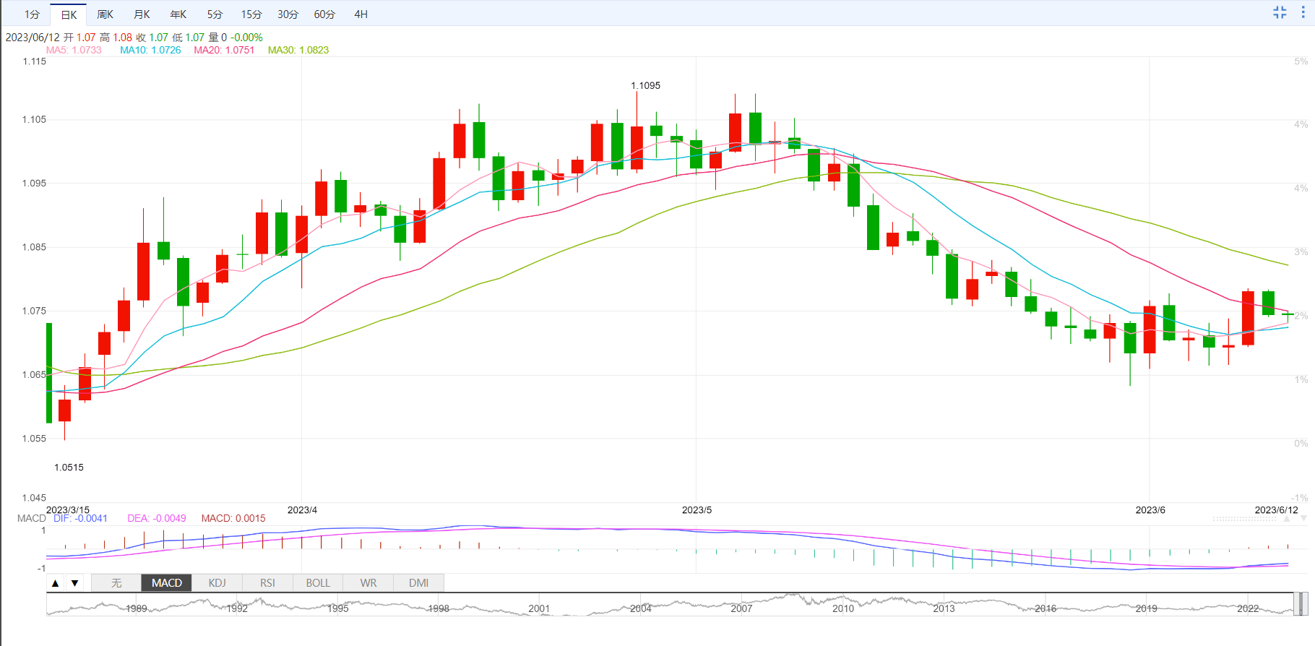Click the MA5: 1.0733 legend label
Viewport: 1315px width, 646px height.
pos(74,50)
